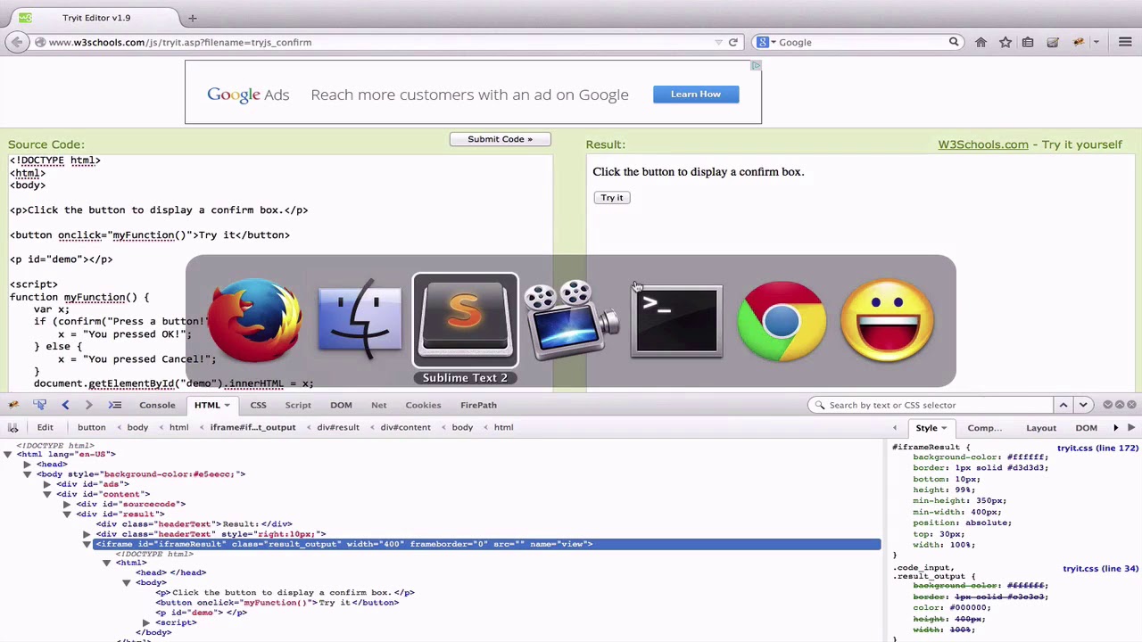Select the Tryit Editor v1.9 browser tab
Image resolution: width=1142 pixels, height=642 pixels.
[96, 17]
